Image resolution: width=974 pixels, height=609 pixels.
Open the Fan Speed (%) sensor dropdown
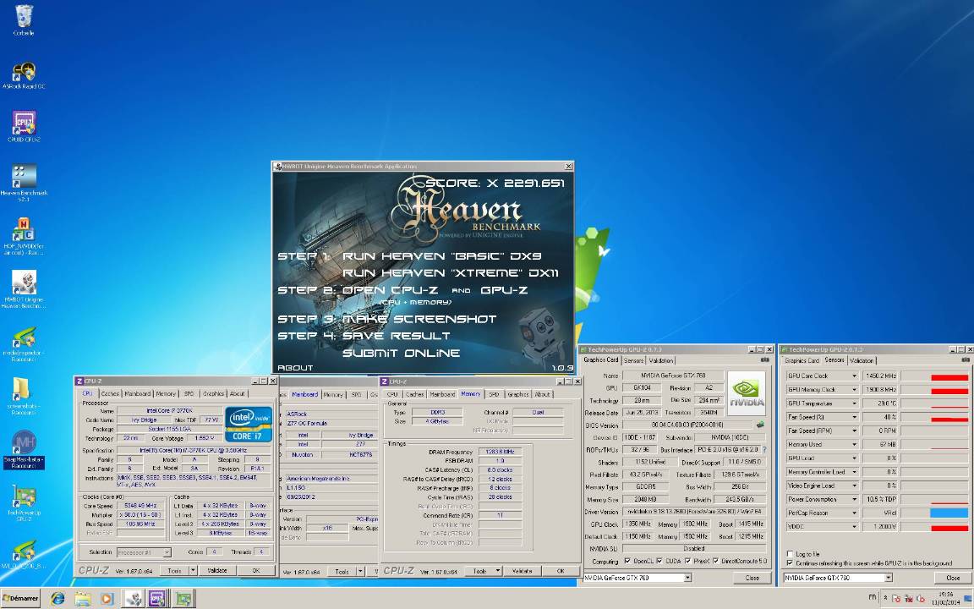(855, 417)
